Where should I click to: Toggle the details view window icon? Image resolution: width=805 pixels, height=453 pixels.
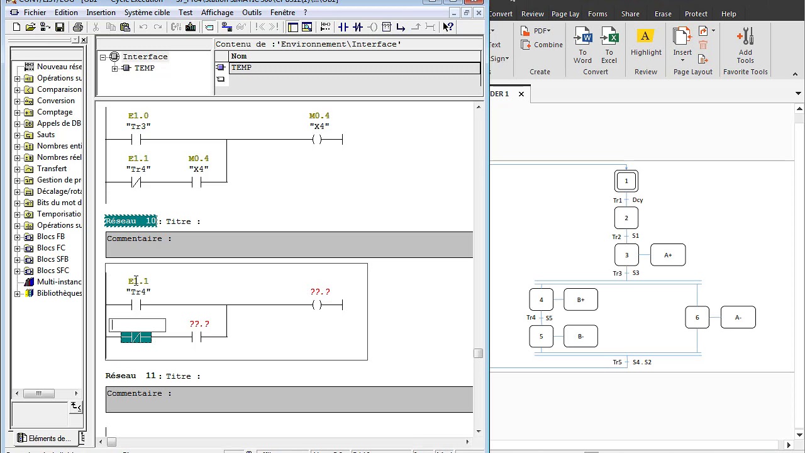[x=307, y=27]
